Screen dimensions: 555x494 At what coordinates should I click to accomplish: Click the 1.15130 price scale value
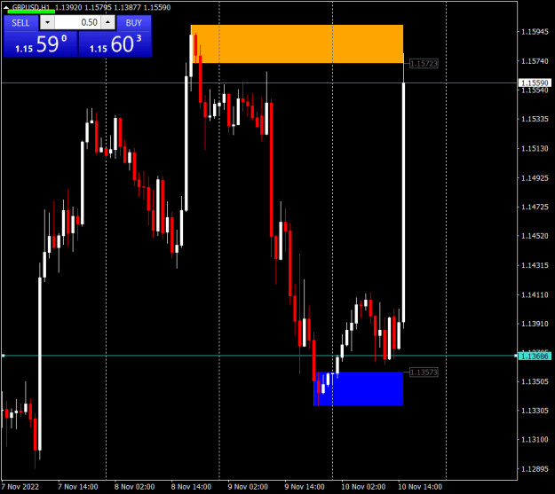(535, 148)
